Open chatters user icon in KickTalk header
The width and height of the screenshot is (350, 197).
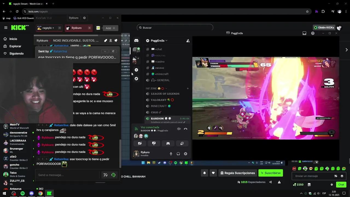tap(110, 40)
